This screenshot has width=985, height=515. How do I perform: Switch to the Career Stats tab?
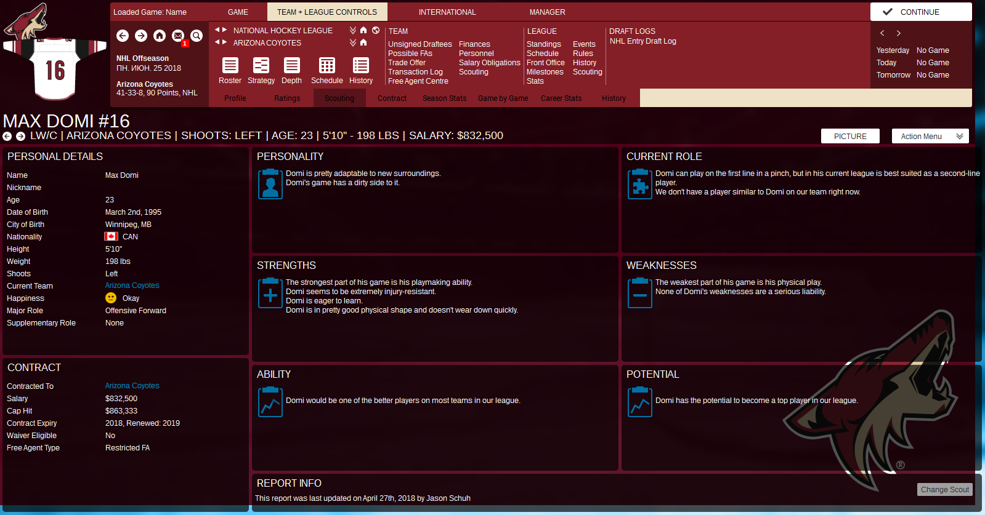tap(561, 98)
